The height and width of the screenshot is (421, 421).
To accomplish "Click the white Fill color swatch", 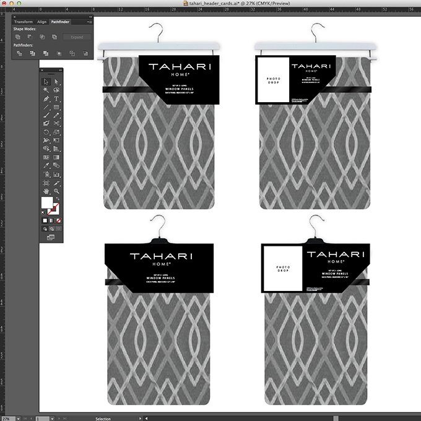I will (47, 202).
